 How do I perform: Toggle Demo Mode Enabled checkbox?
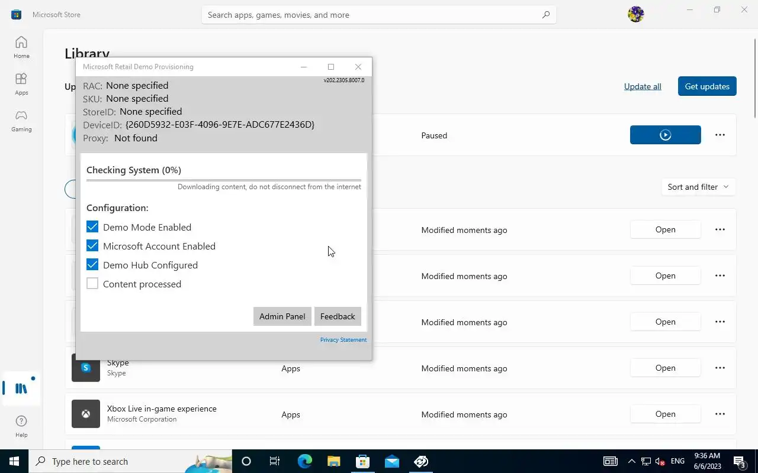pos(92,227)
